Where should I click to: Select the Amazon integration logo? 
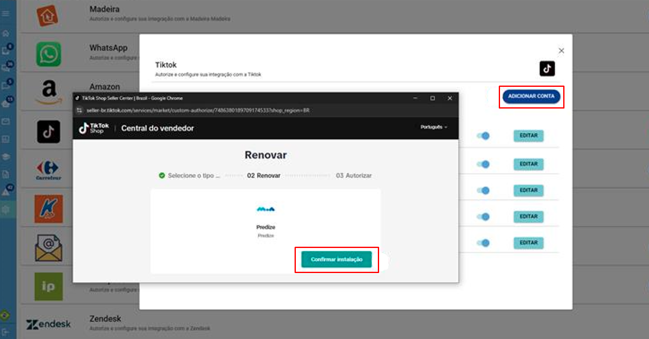[x=49, y=92]
